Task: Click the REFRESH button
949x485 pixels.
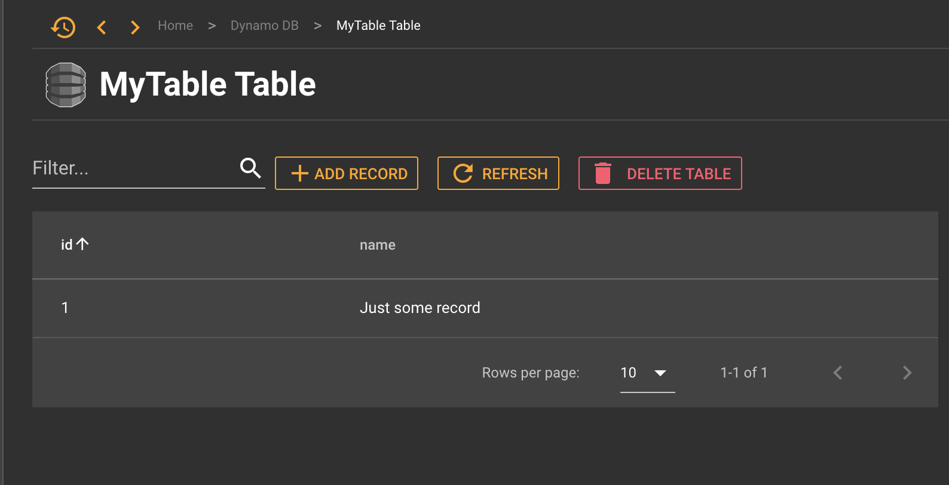Action: [x=498, y=173]
